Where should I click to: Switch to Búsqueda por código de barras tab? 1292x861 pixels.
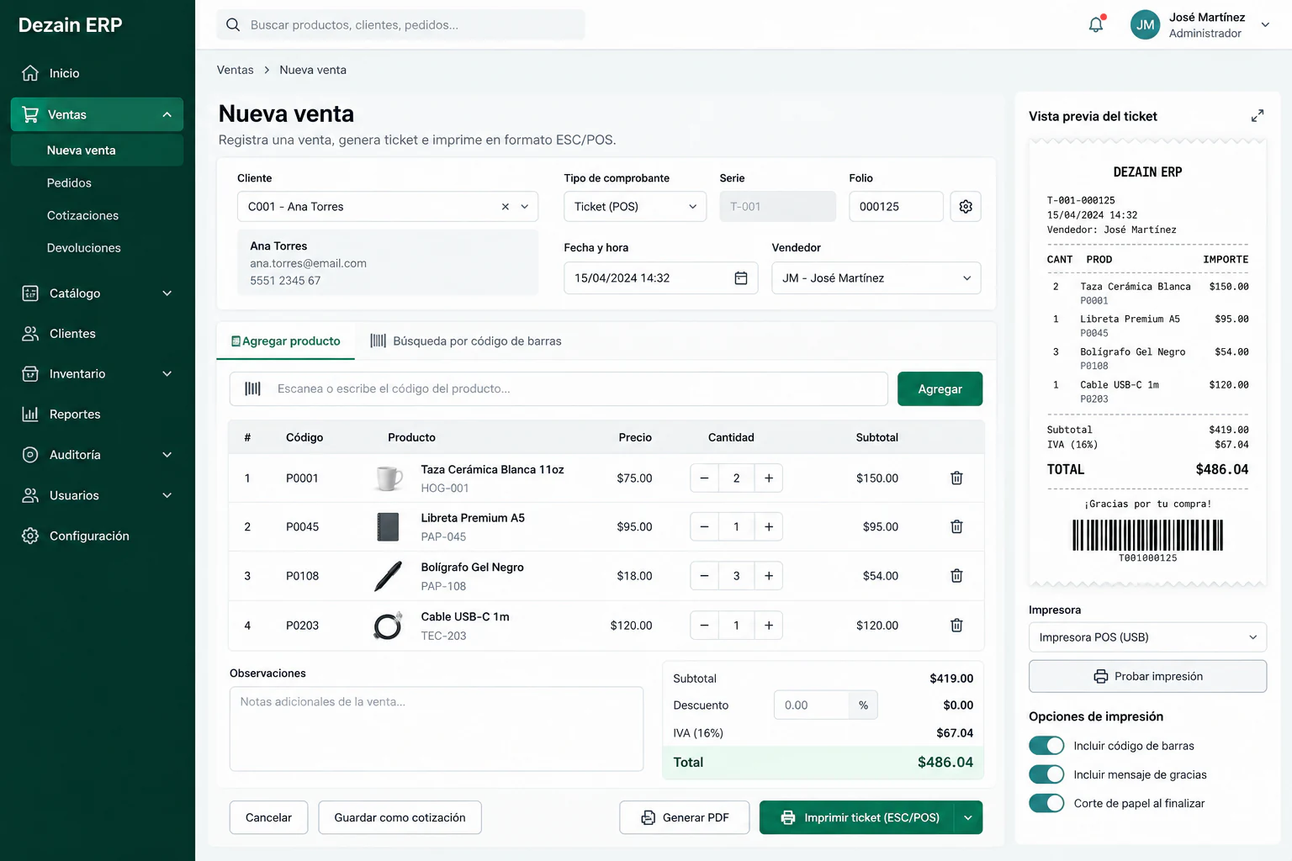466,341
